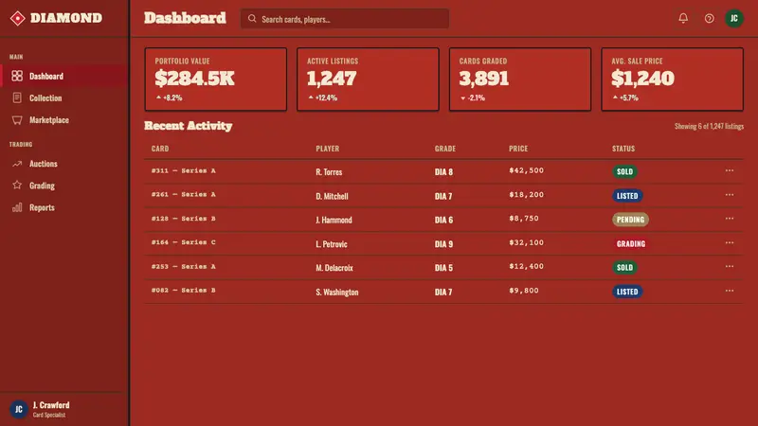Screen dimensions: 758x426
Task: Select card '#311 — Series A'
Action: pos(183,170)
